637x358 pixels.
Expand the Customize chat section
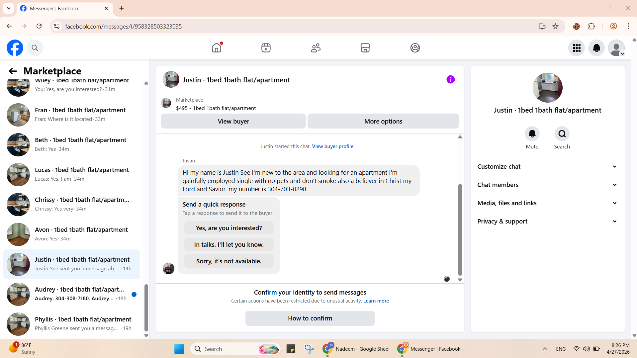[547, 167]
